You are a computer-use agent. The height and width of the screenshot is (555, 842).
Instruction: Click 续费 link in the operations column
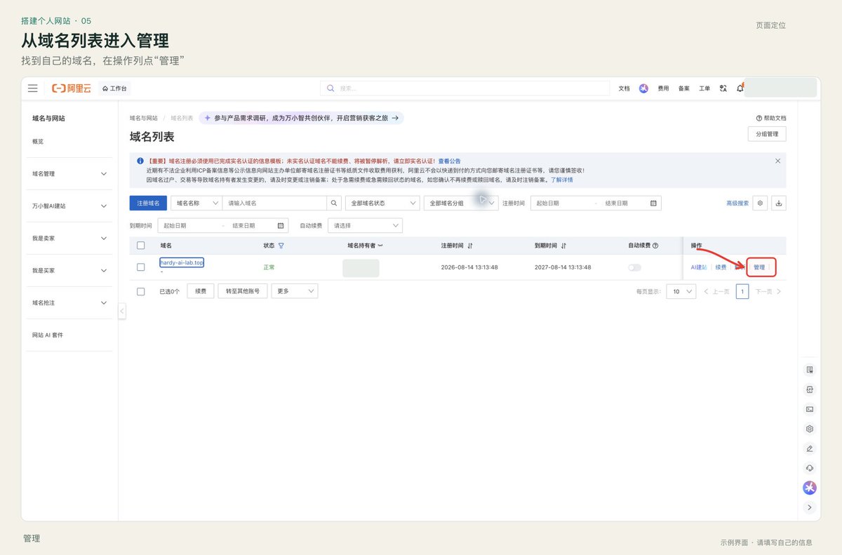point(721,267)
